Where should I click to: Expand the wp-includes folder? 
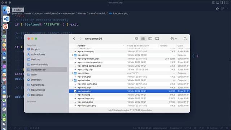(x=73, y=80)
